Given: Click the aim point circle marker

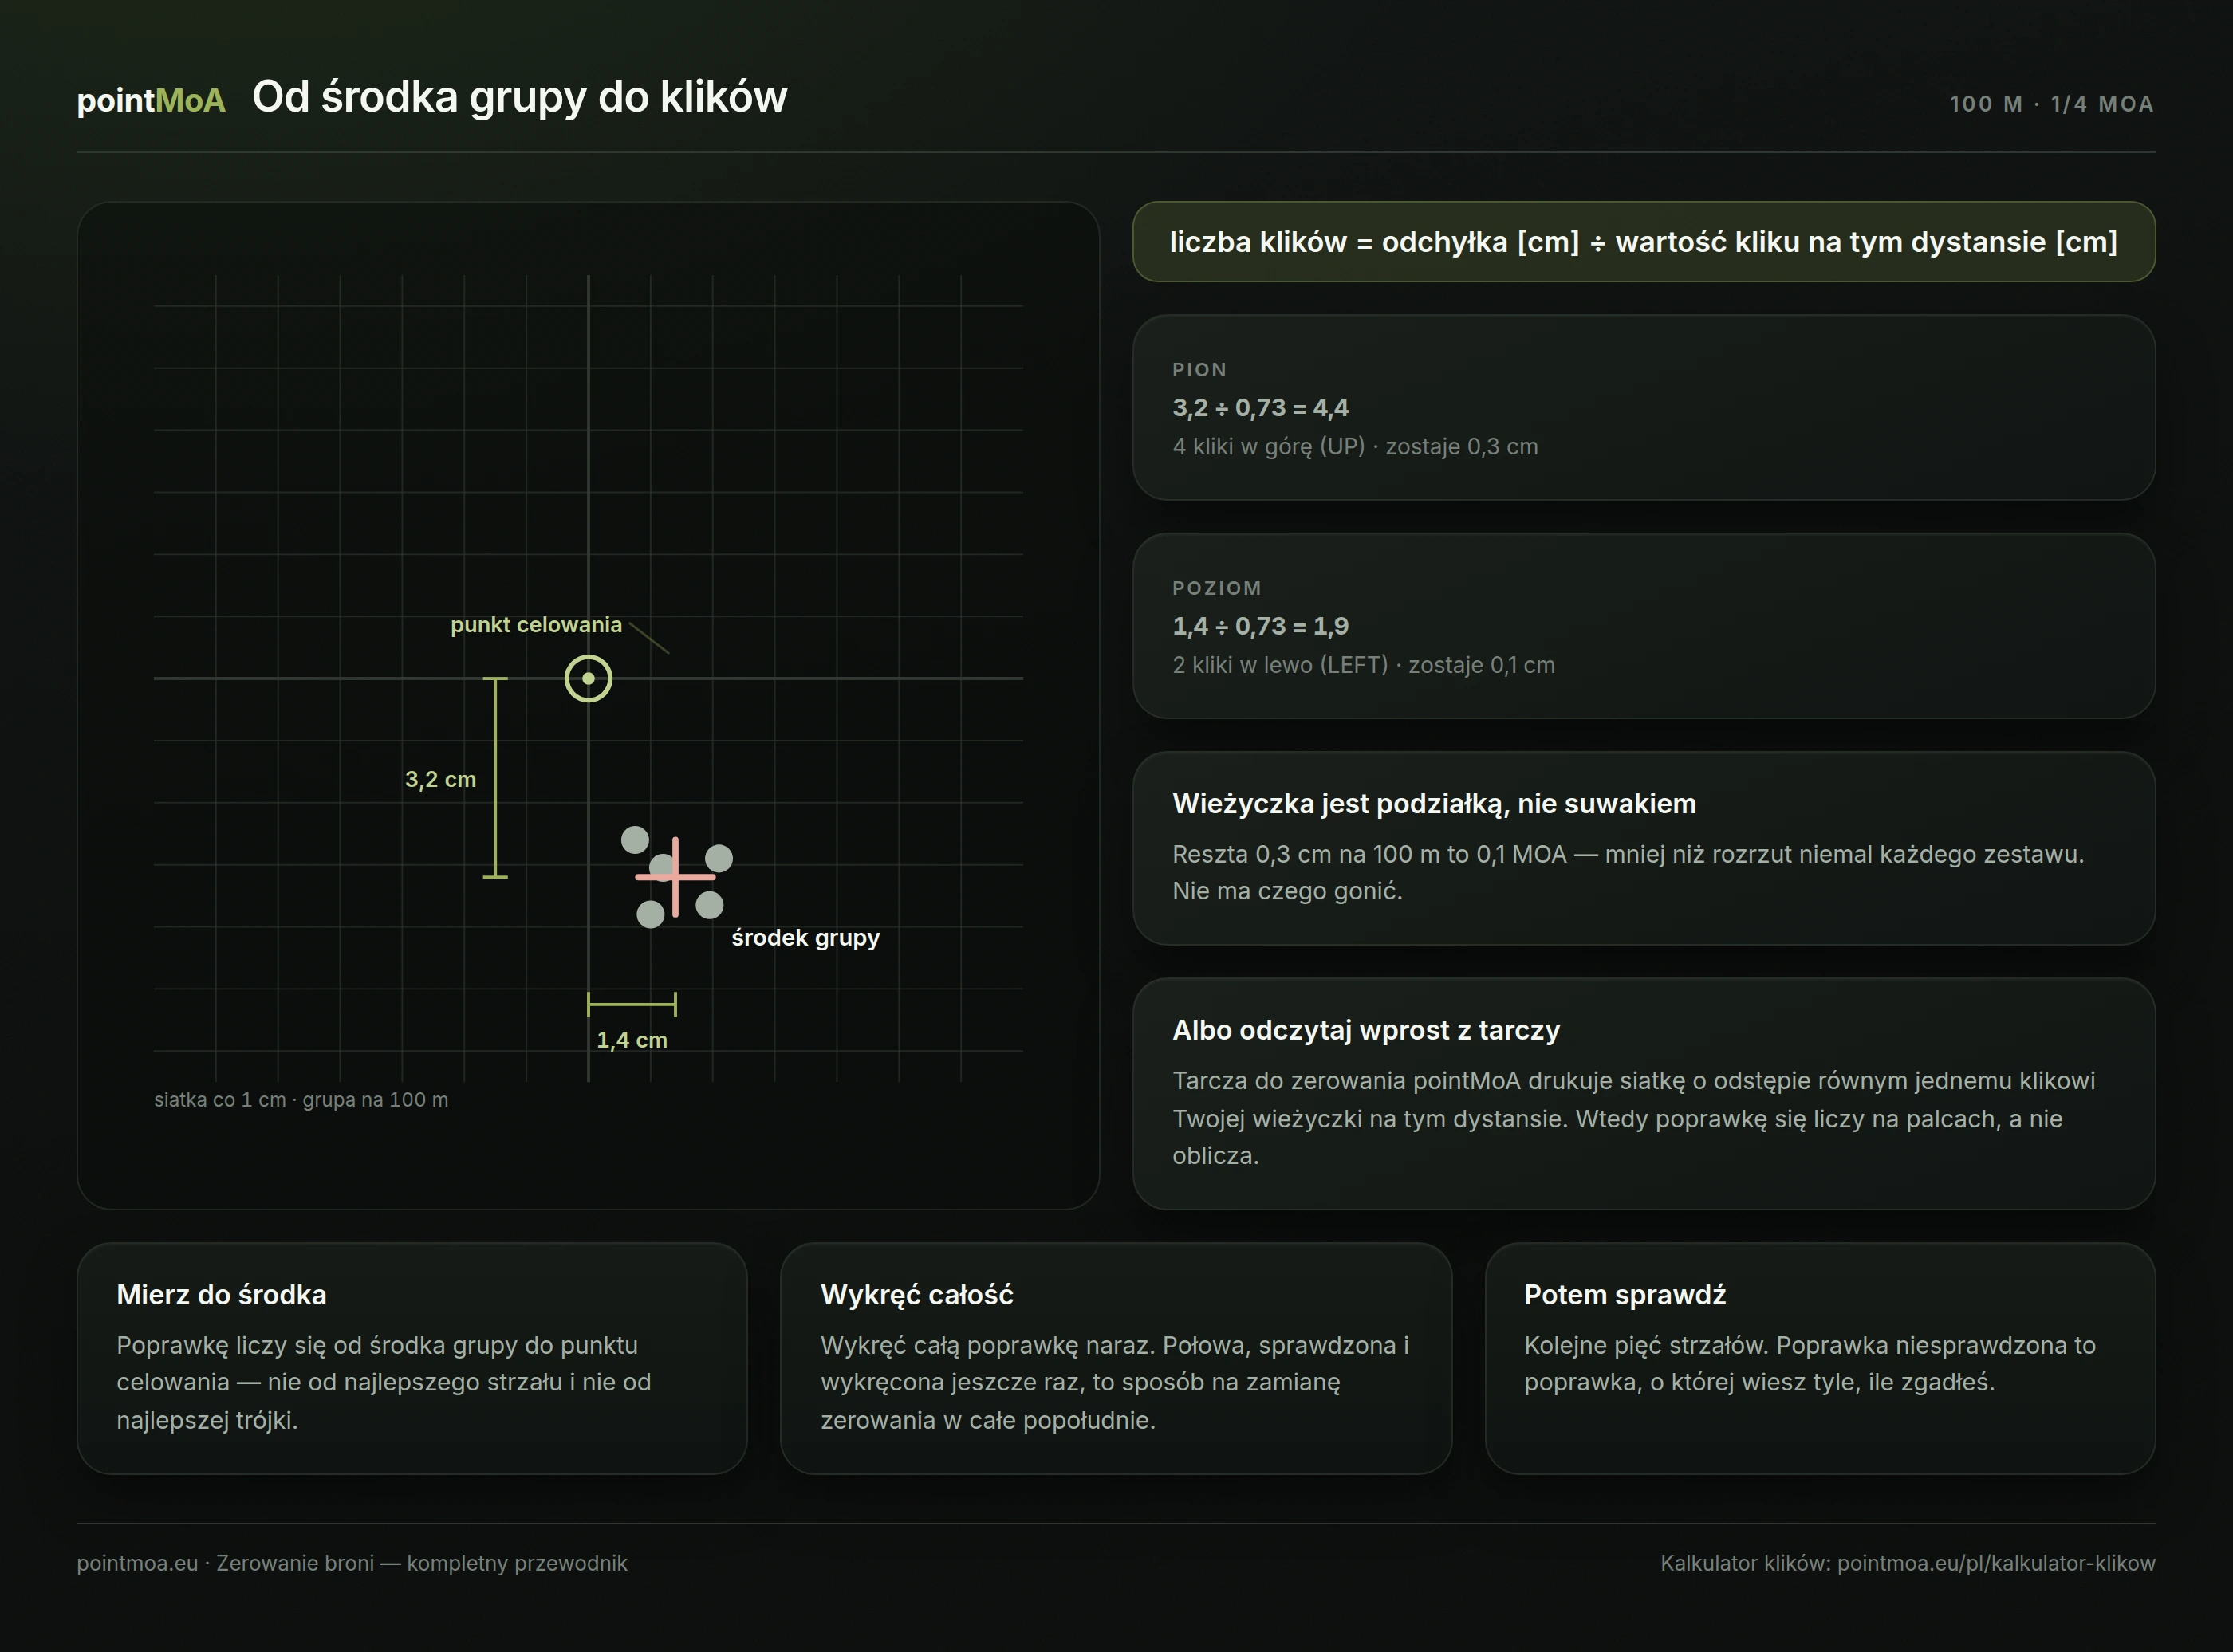Looking at the screenshot, I should click(588, 679).
